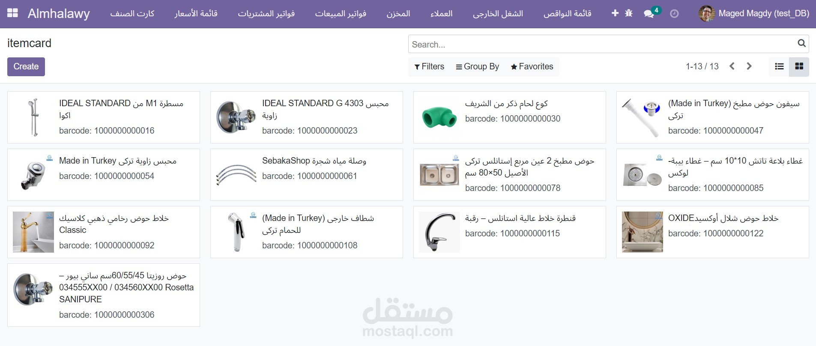Open the activities clock icon
The width and height of the screenshot is (816, 346).
point(674,14)
